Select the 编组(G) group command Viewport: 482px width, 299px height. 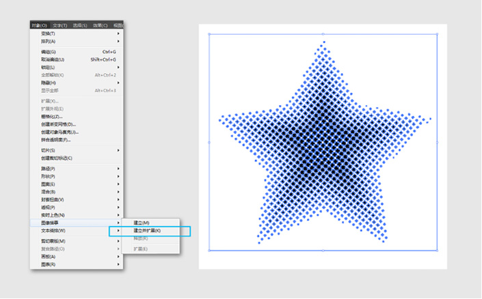pyautogui.click(x=49, y=51)
